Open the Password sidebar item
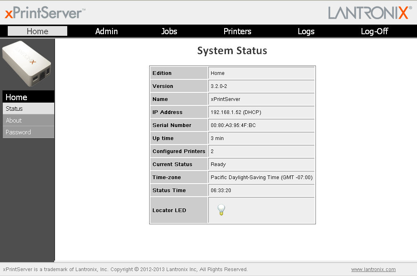 click(x=29, y=132)
